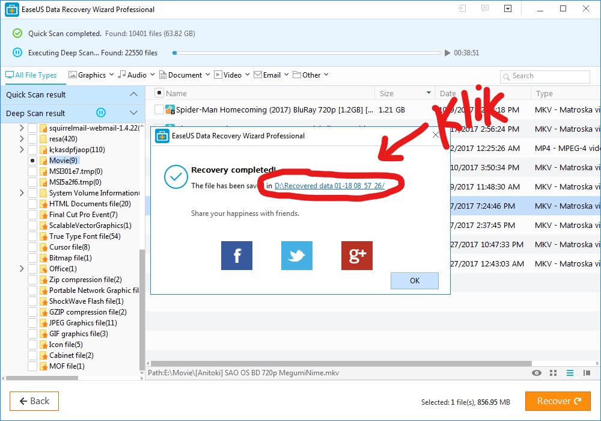Sort files by Type column header
Screen dimensions: 601x421
click(544, 94)
